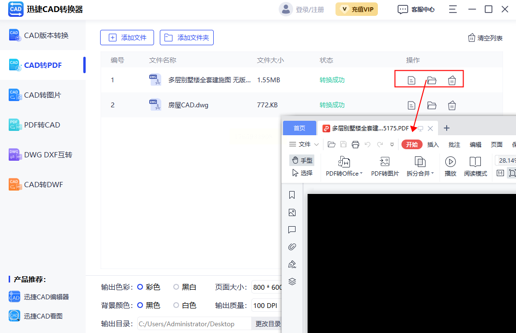Click the 添加文件夹 button
Image resolution: width=516 pixels, height=333 pixels.
(187, 38)
